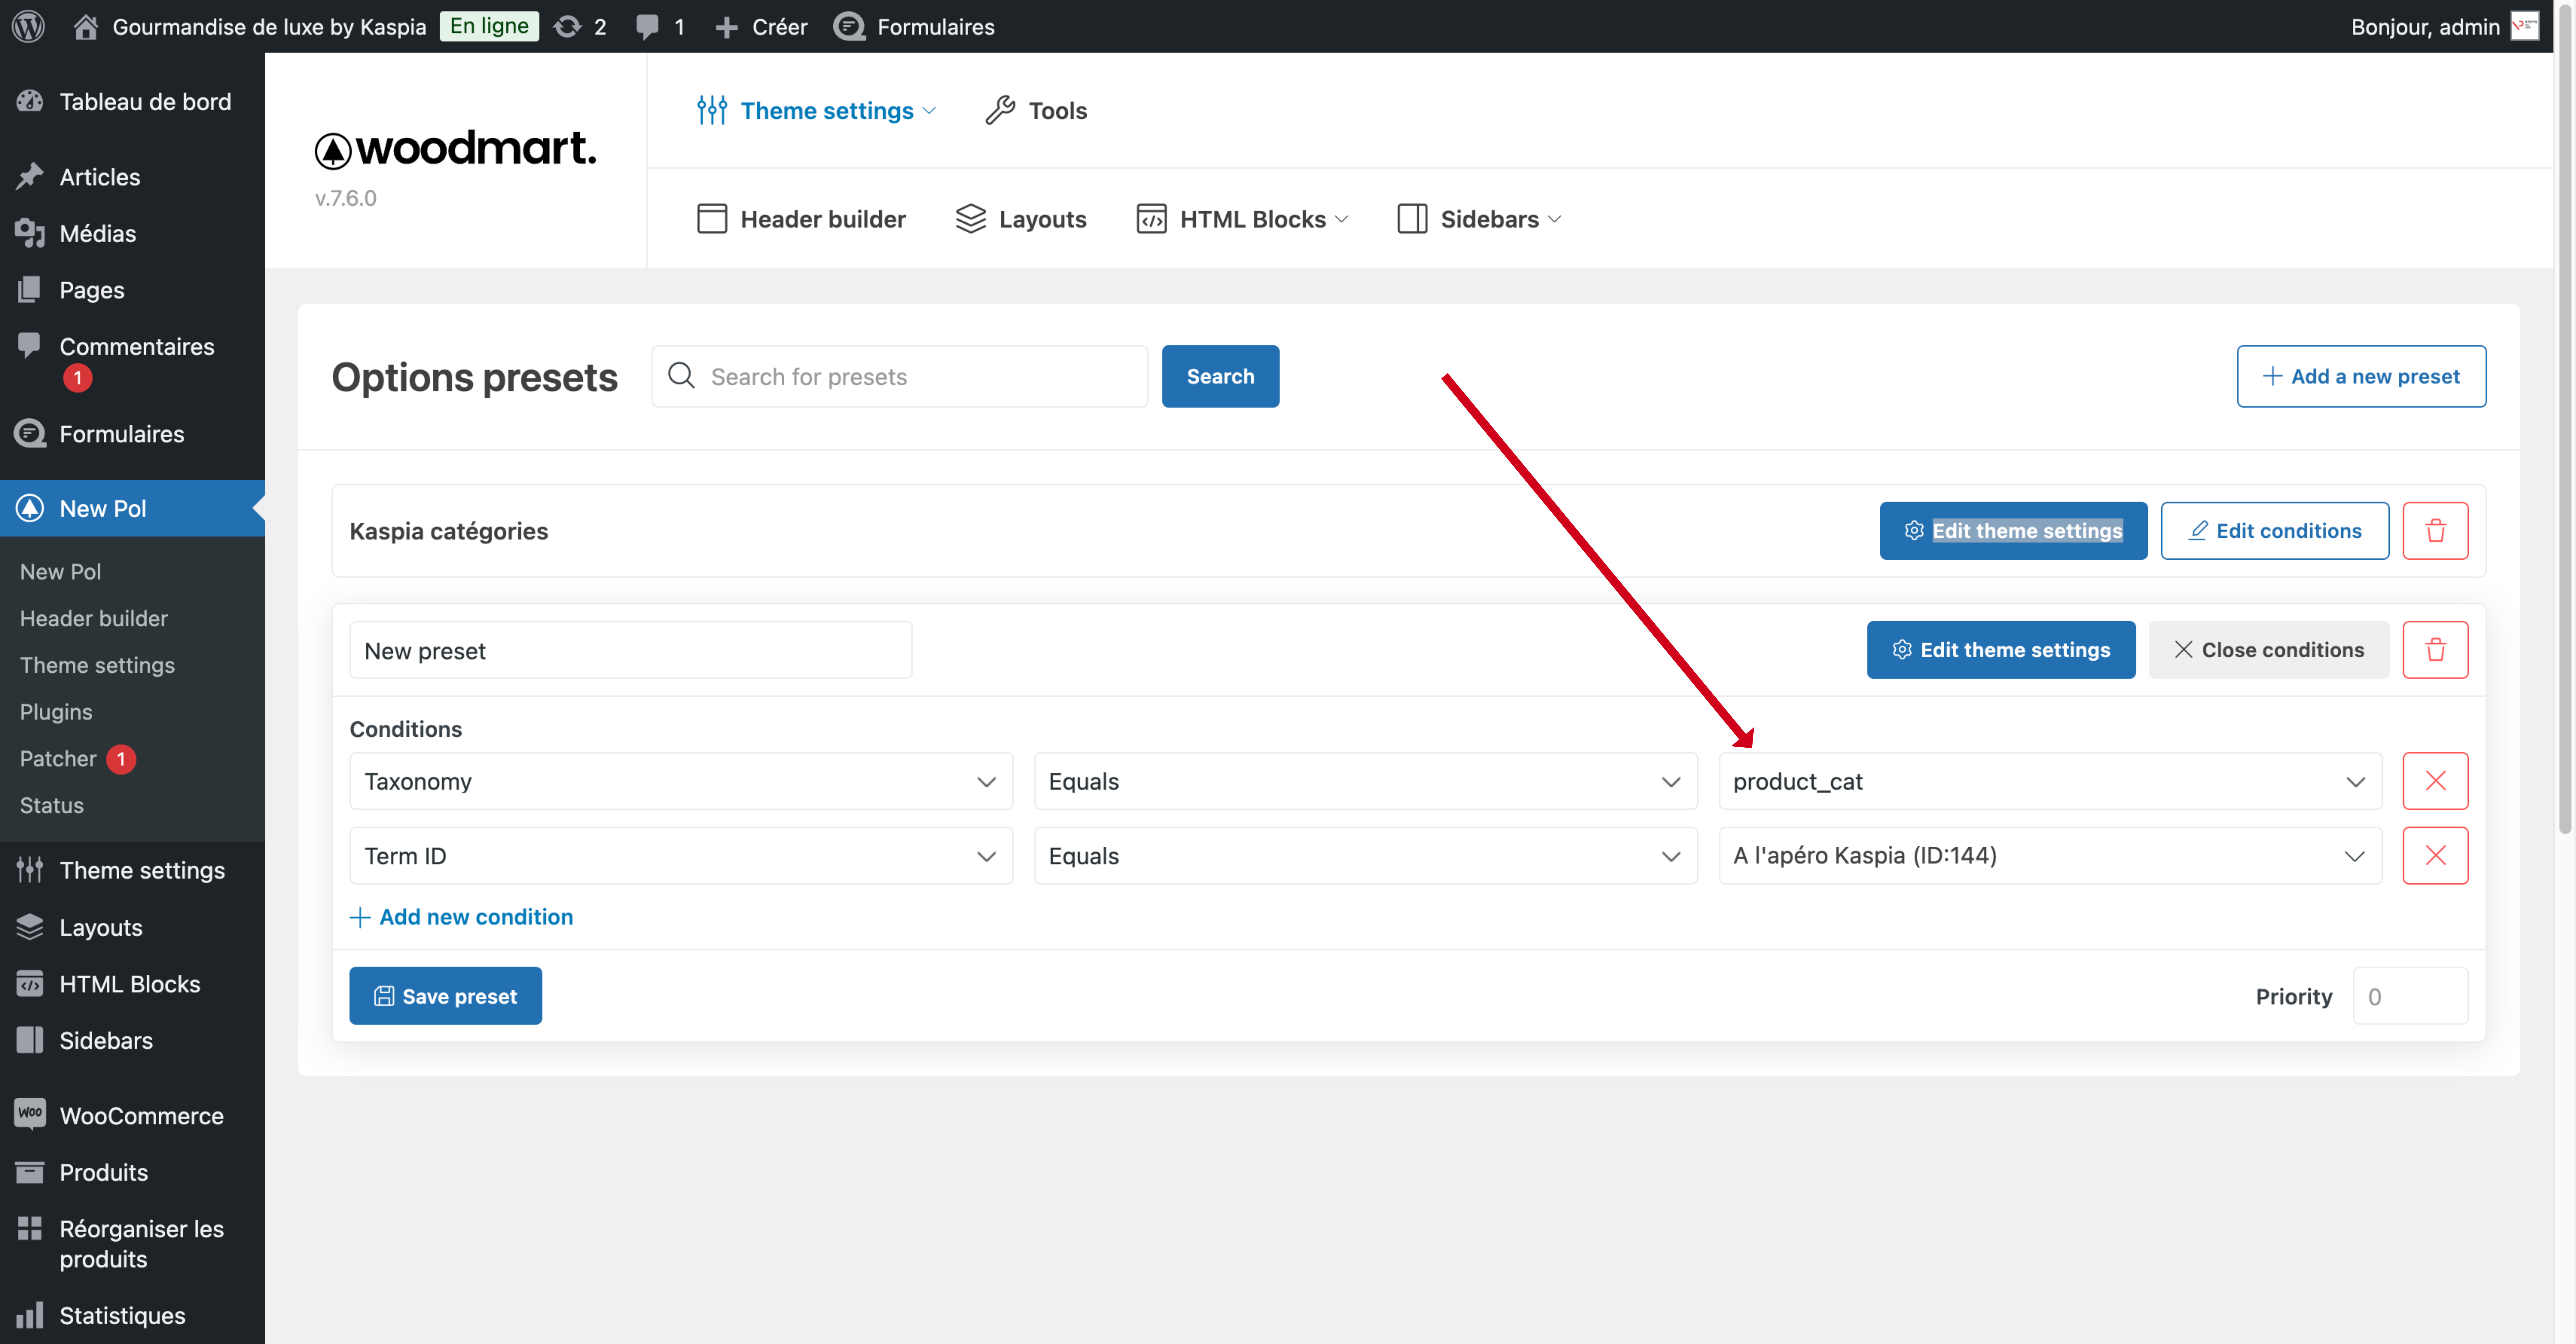Open the Header builder tab

[x=801, y=219]
